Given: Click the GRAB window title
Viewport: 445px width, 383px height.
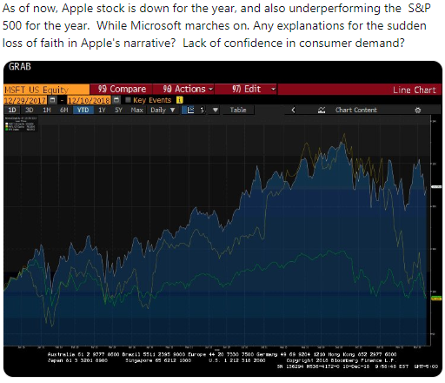Looking at the screenshot, I should coord(19,66).
